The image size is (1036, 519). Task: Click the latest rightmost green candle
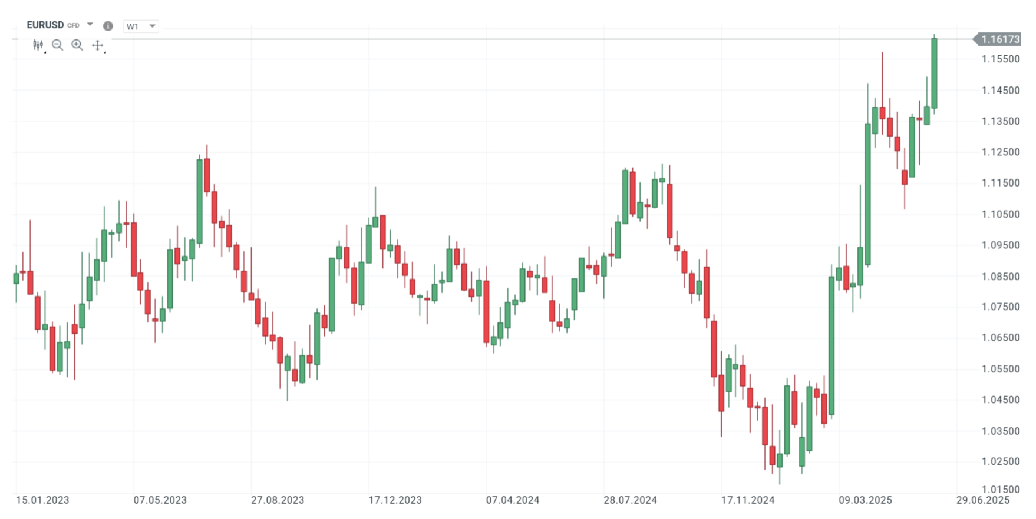pyautogui.click(x=934, y=74)
